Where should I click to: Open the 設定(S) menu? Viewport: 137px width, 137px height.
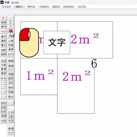coord(56,7)
